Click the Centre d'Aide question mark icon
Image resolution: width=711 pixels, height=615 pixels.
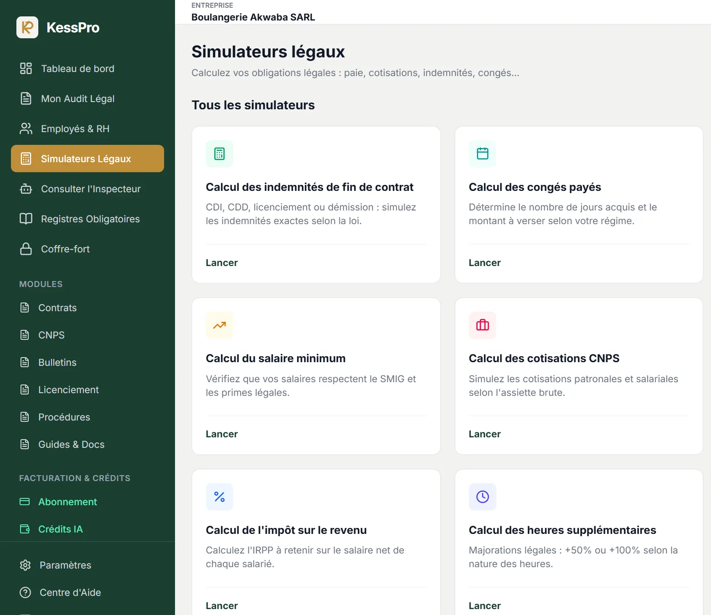(26, 592)
